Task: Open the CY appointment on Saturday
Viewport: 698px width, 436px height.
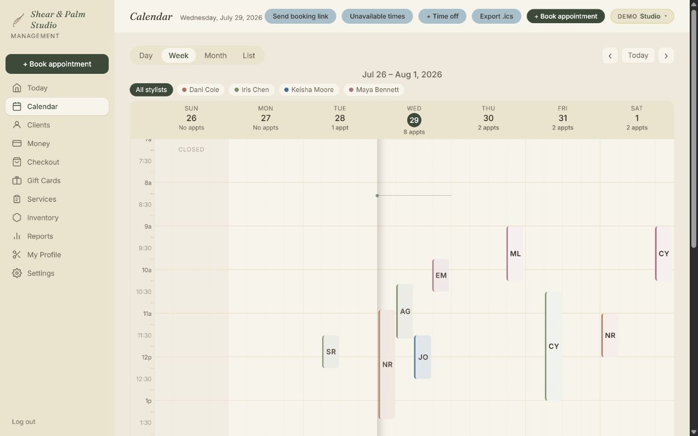Action: point(664,254)
